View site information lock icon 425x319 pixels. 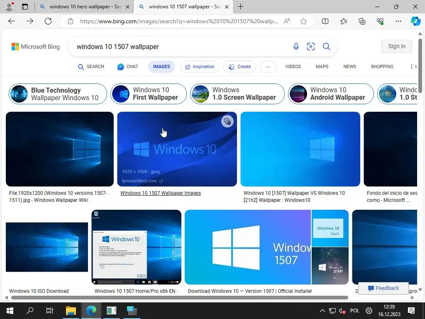click(x=71, y=21)
